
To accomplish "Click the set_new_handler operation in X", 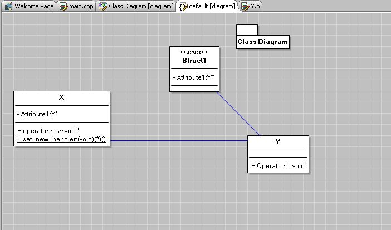I will pos(61,140).
